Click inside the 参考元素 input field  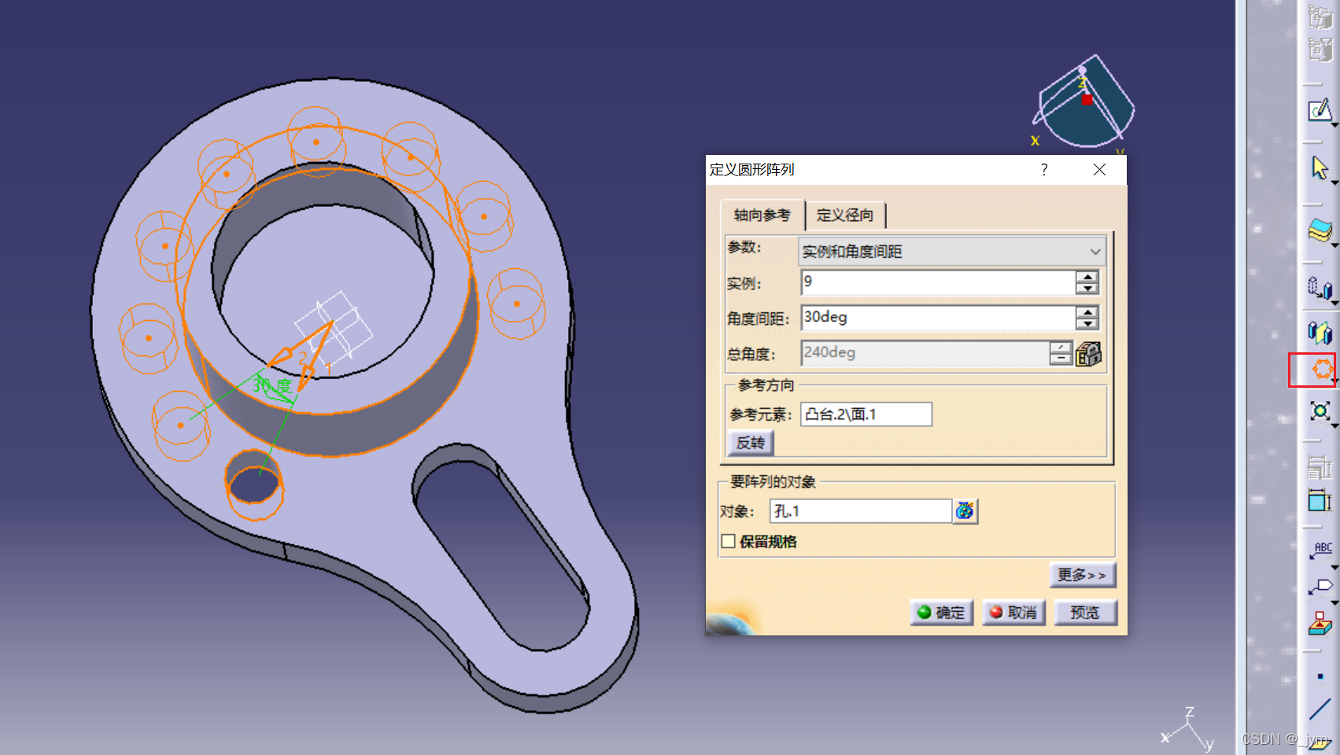pos(866,414)
